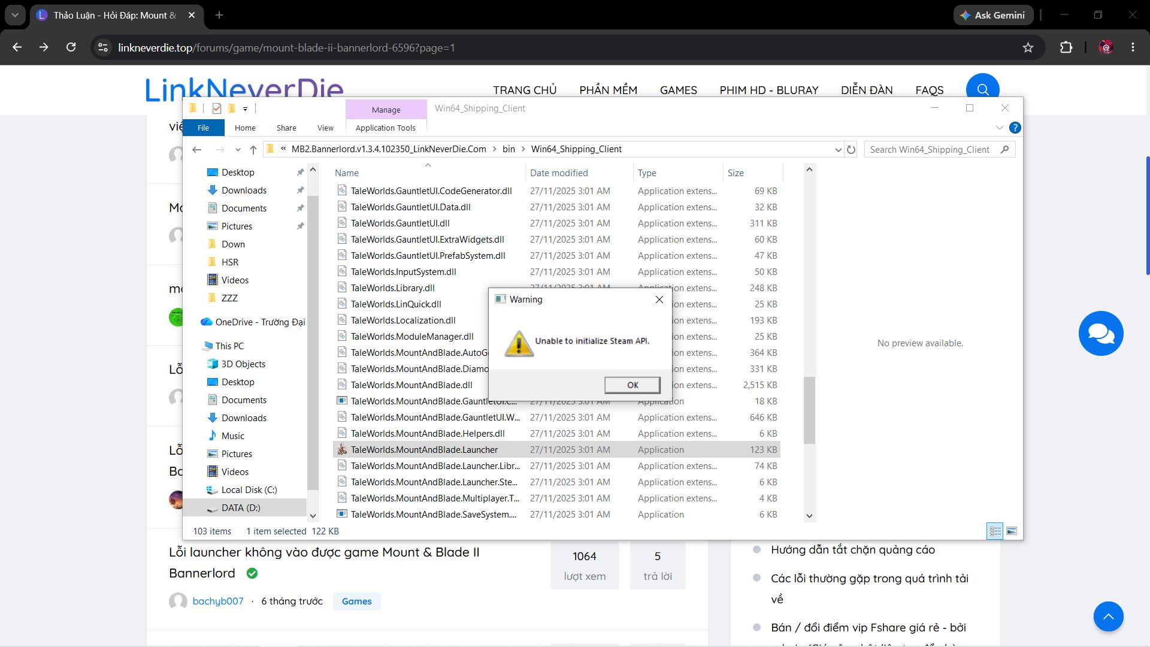This screenshot has width=1150, height=647.
Task: Click the scroll-to-top arrow button
Action: (1109, 616)
